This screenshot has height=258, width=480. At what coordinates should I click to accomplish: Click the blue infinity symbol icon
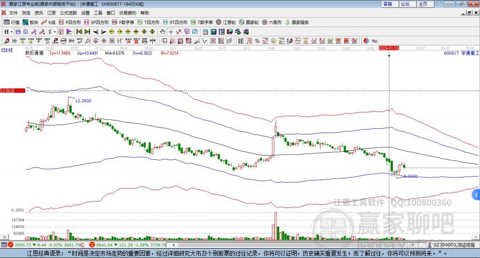pyautogui.click(x=375, y=41)
